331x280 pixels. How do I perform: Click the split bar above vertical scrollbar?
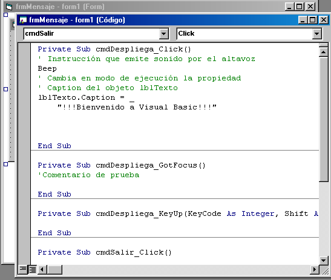click(x=323, y=45)
